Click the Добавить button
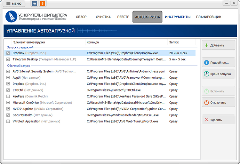 [219, 45]
